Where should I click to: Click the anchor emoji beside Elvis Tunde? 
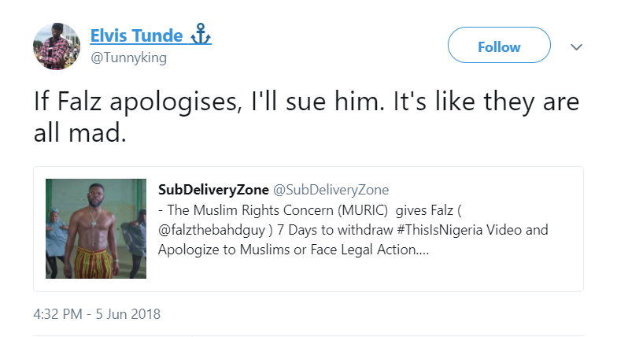(201, 35)
